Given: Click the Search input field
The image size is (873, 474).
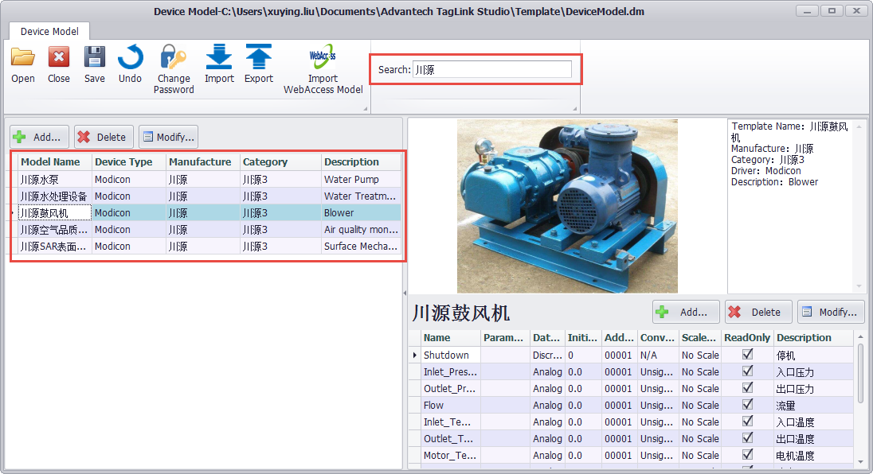Looking at the screenshot, I should coord(491,70).
